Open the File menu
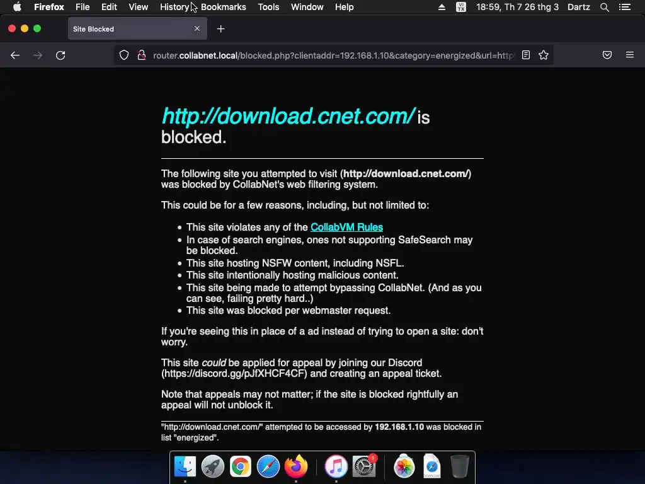This screenshot has width=645, height=484. tap(83, 7)
